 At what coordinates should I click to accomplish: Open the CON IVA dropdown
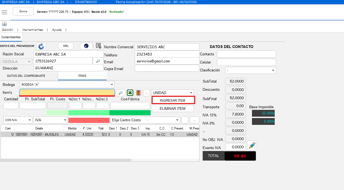[x=29, y=120]
